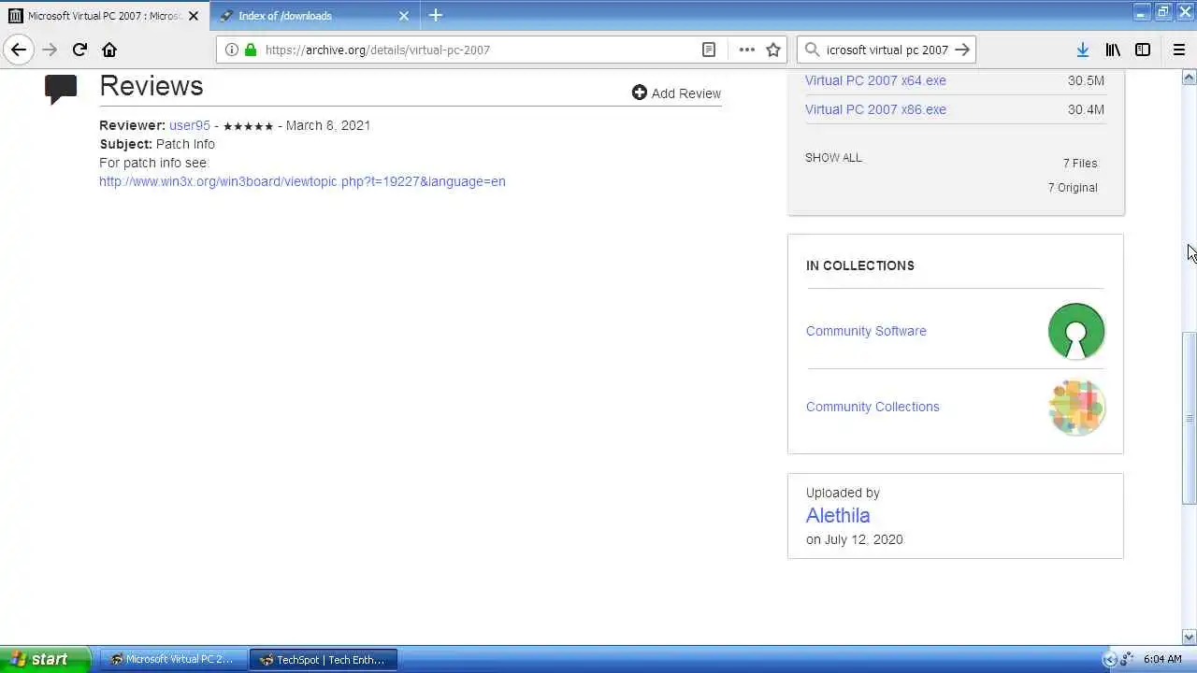Image resolution: width=1197 pixels, height=673 pixels.
Task: Download Virtual PC 2007 x86.exe
Action: [875, 109]
